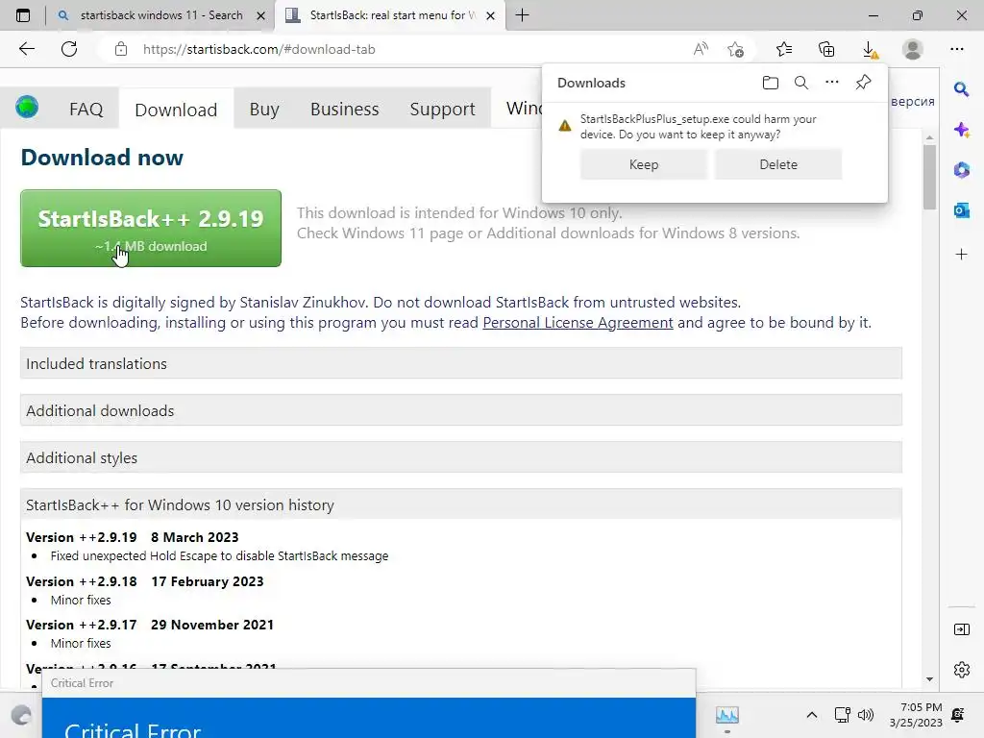Open the Tab actions menu icon
984x738 pixels.
pos(23,15)
